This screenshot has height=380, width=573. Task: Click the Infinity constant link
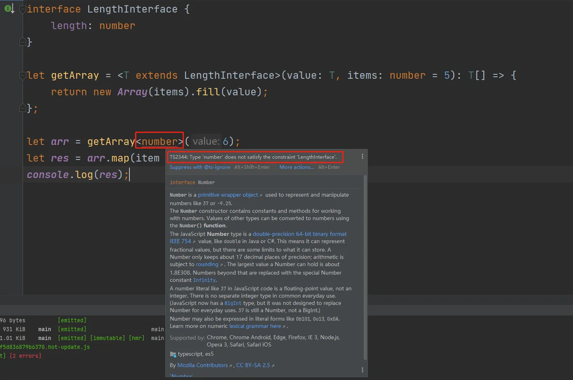(x=205, y=280)
